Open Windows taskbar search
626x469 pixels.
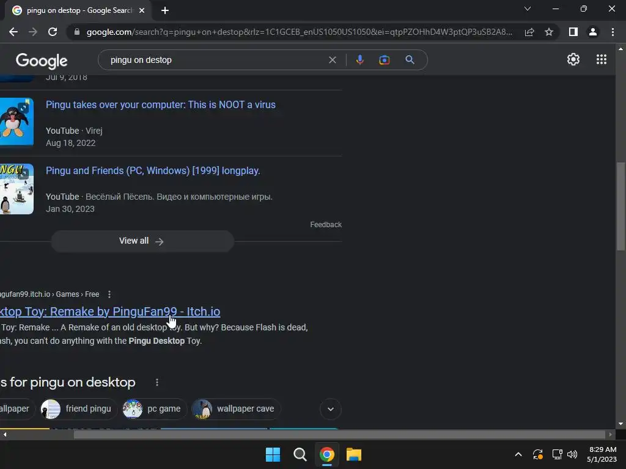pos(300,454)
